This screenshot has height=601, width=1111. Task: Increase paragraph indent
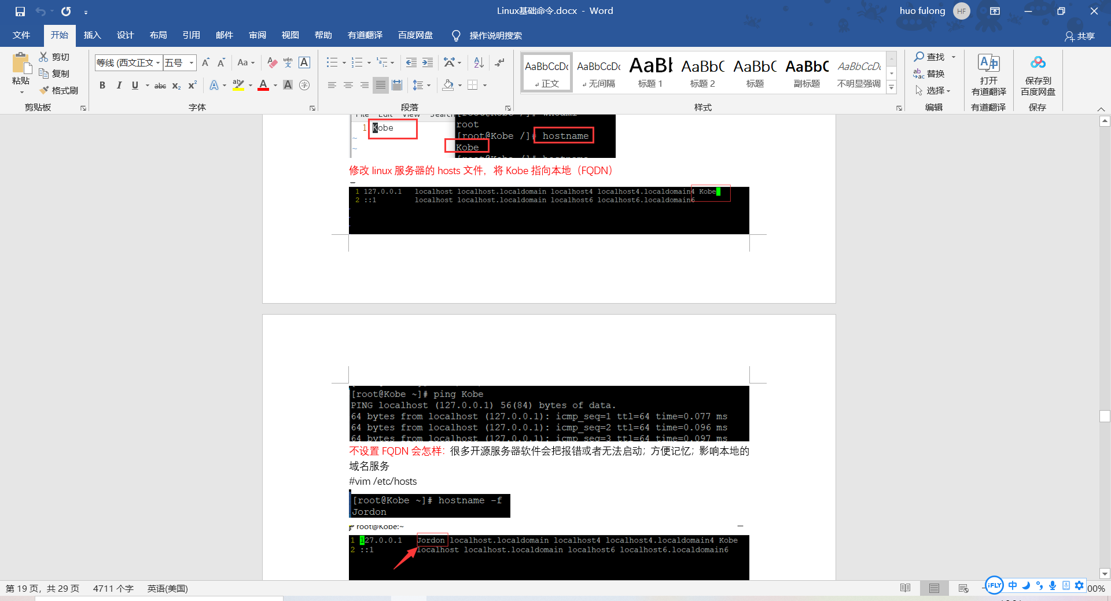[x=428, y=62]
